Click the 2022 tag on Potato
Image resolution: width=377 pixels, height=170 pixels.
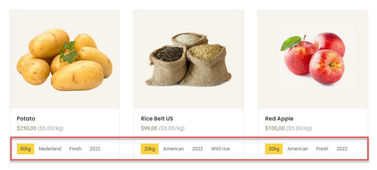click(x=95, y=149)
